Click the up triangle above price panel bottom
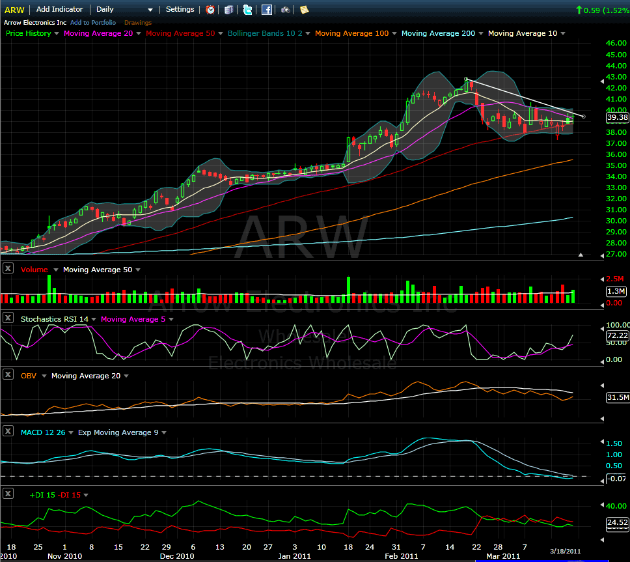This screenshot has height=562, width=630. coord(581,255)
